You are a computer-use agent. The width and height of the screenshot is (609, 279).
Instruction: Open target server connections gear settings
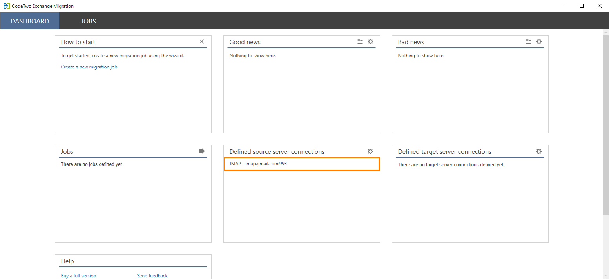(539, 151)
